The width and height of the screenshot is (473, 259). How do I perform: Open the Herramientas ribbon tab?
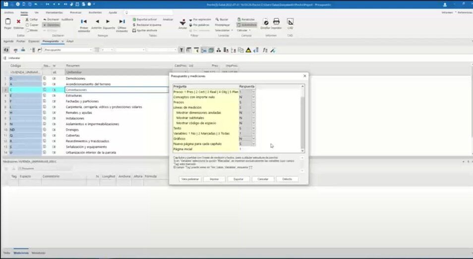pos(55,12)
